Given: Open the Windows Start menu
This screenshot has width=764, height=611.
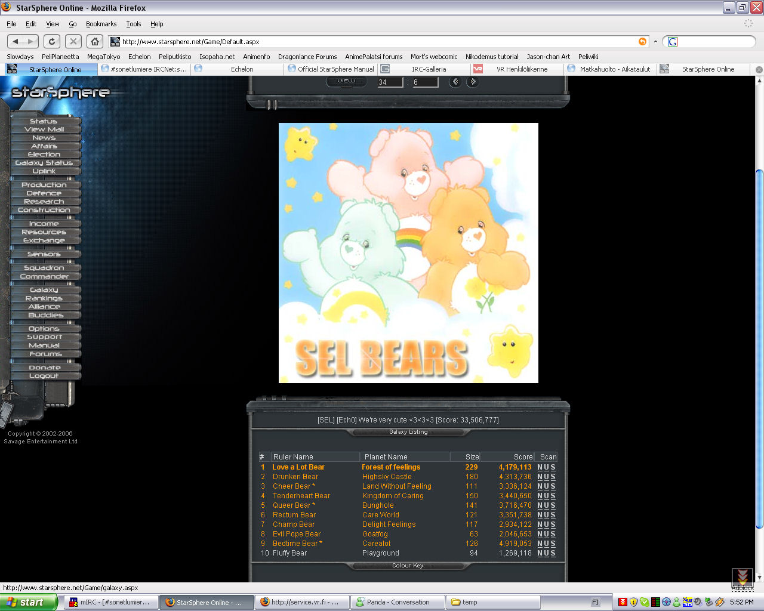Looking at the screenshot, I should point(29,602).
